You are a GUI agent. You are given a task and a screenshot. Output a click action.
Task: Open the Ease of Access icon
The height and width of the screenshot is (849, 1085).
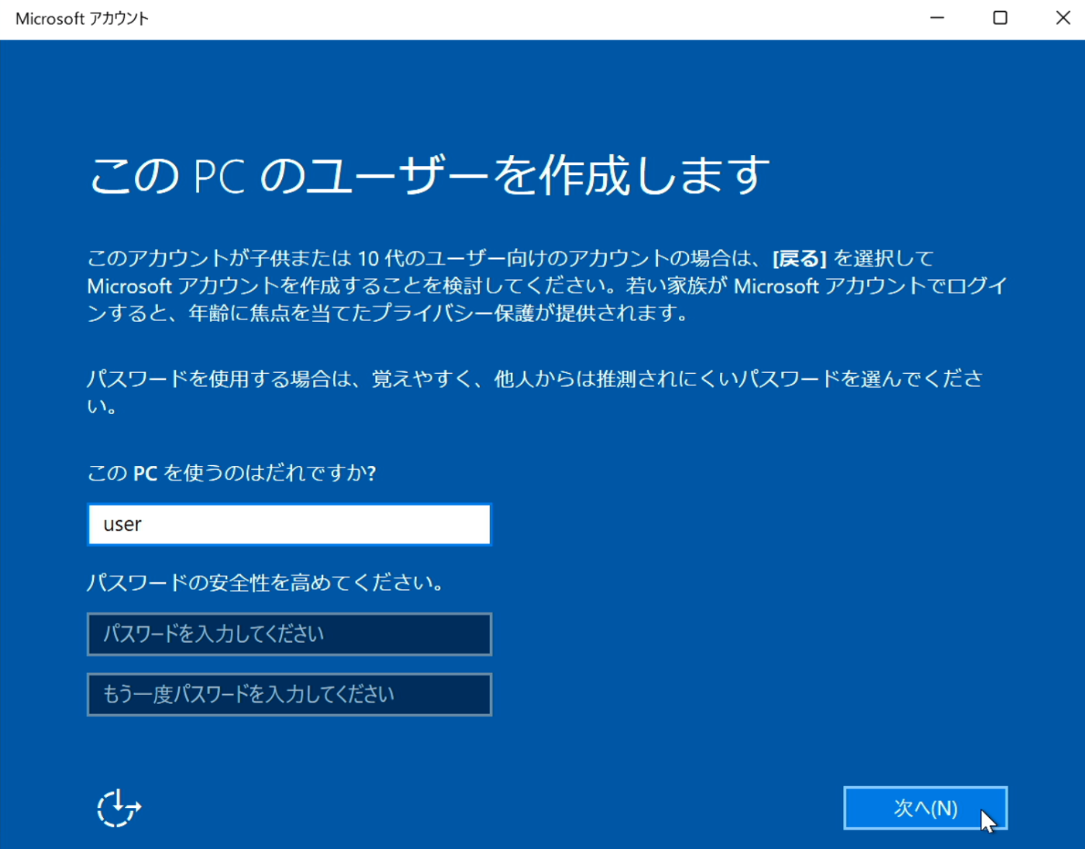pyautogui.click(x=119, y=809)
